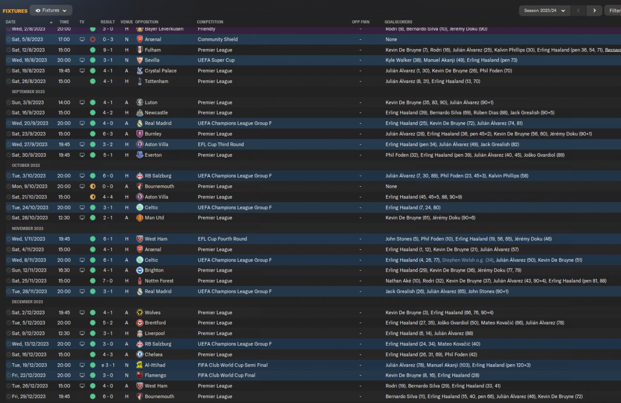Click the Goalscorers column header

click(x=398, y=22)
